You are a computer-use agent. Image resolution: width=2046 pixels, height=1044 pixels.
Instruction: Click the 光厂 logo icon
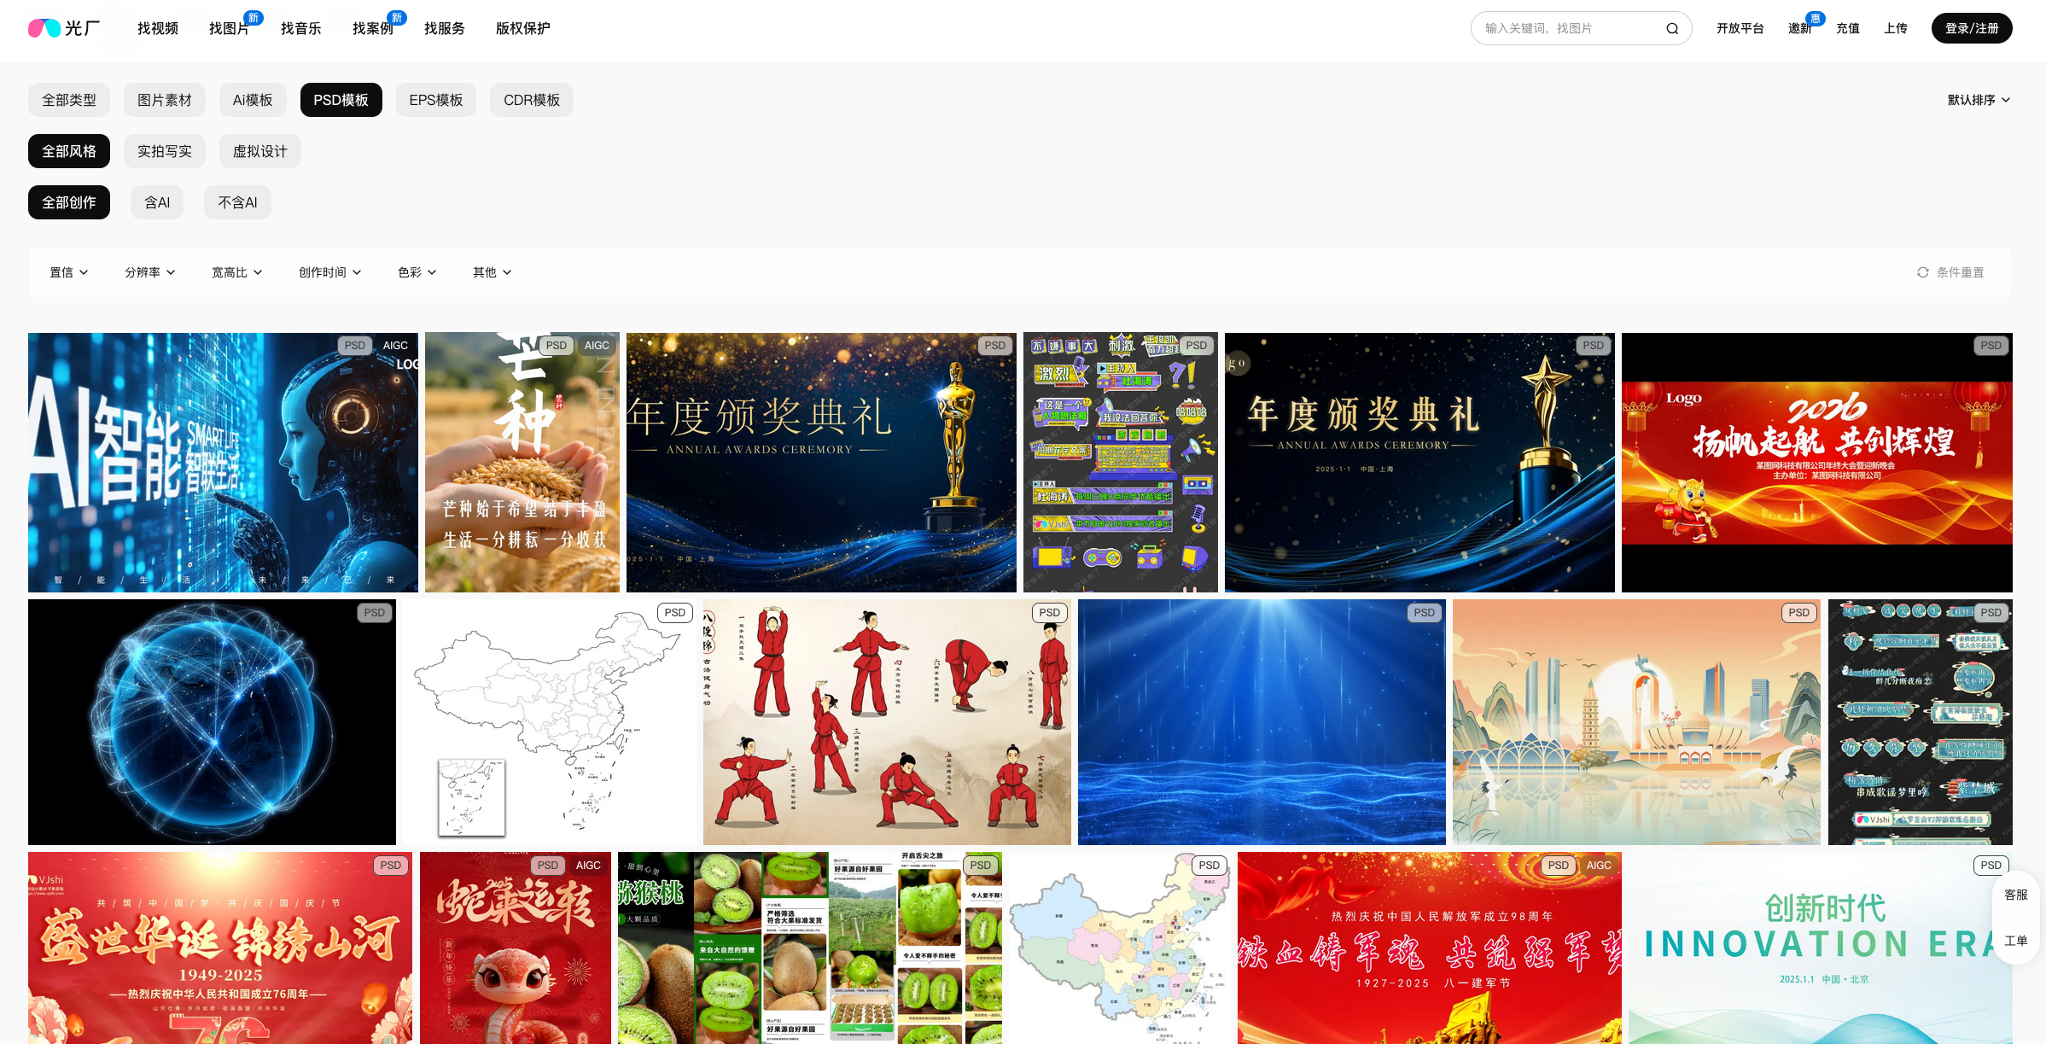pyautogui.click(x=44, y=28)
